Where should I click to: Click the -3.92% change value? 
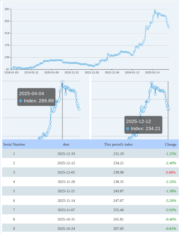tap(171, 210)
